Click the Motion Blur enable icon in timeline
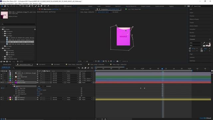 [88, 68]
